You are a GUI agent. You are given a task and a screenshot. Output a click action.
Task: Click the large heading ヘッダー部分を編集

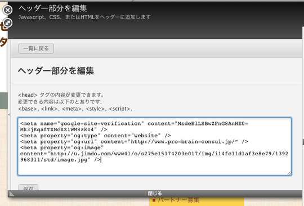(x=56, y=71)
